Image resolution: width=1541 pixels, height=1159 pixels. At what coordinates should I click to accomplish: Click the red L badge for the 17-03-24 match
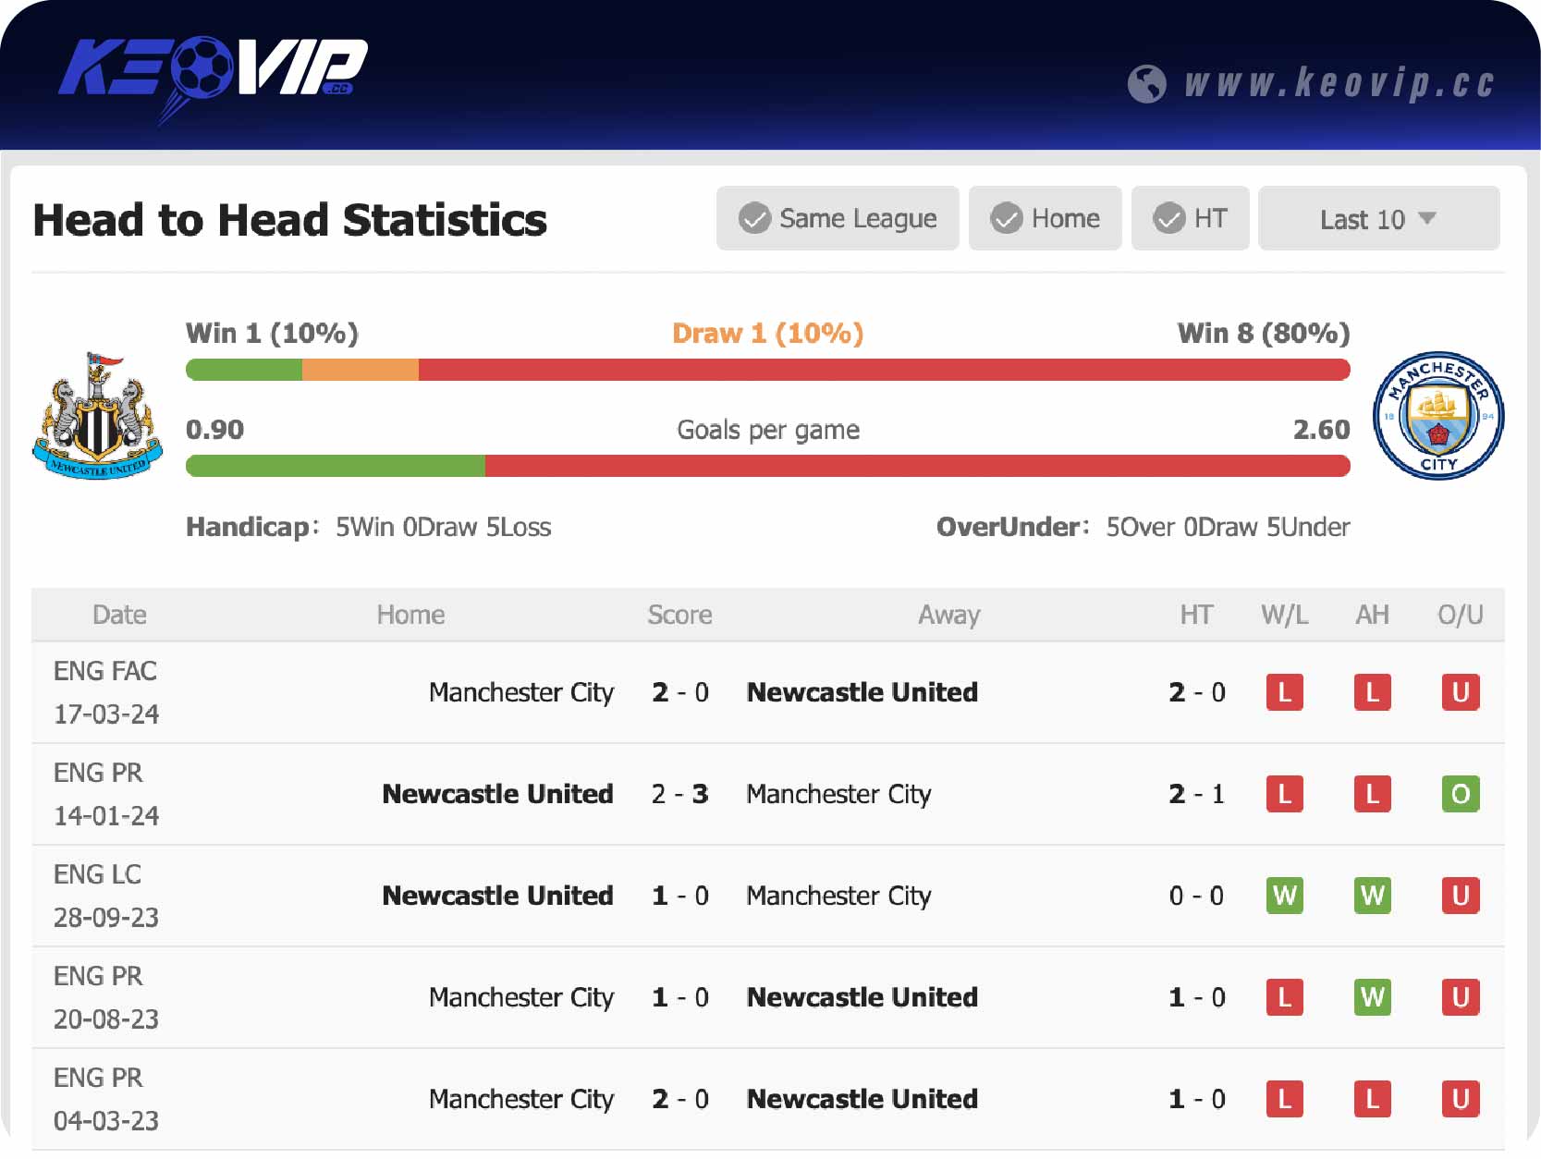[x=1284, y=692]
